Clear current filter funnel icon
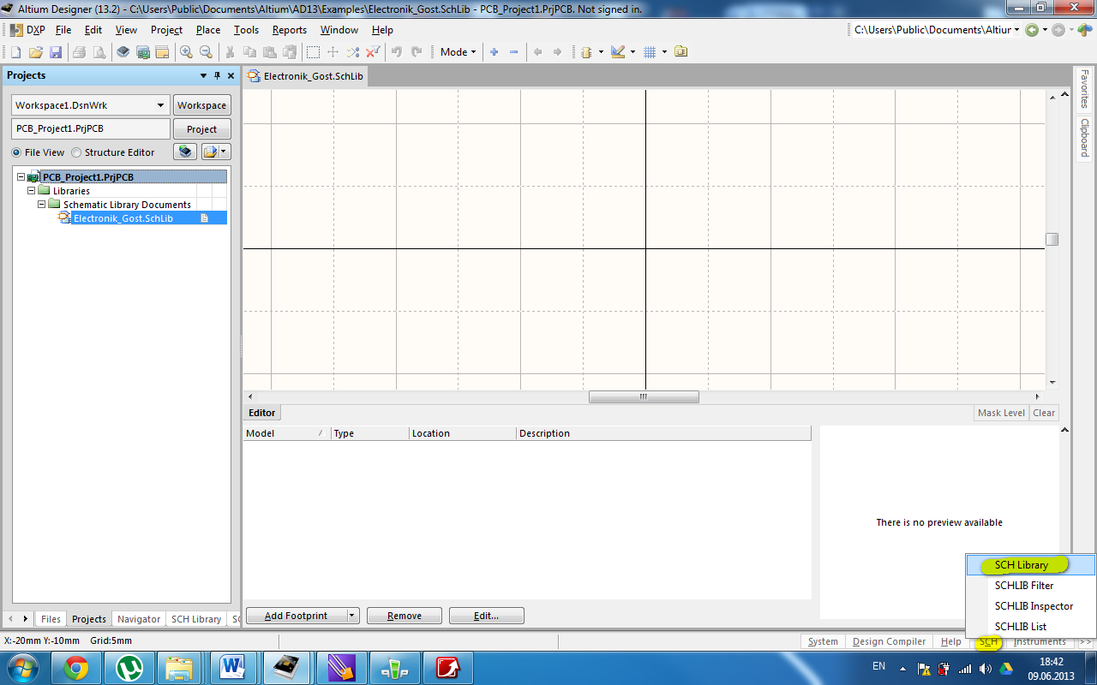 tap(374, 52)
